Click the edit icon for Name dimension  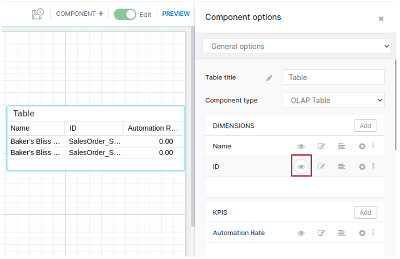(x=322, y=147)
